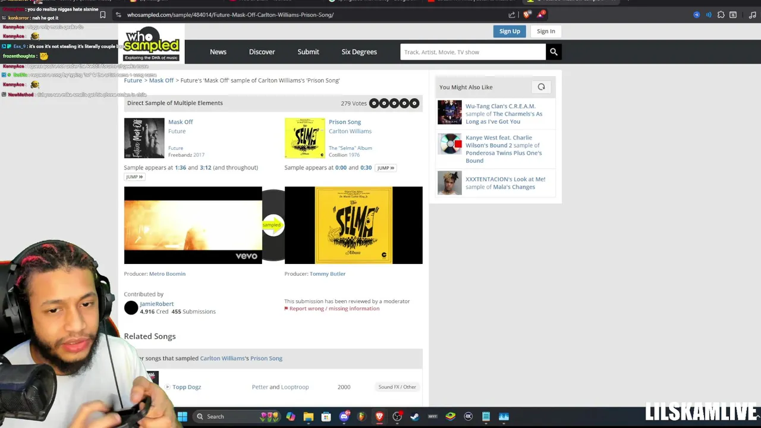Open the Six Degrees menu
761x428 pixels.
(359, 52)
